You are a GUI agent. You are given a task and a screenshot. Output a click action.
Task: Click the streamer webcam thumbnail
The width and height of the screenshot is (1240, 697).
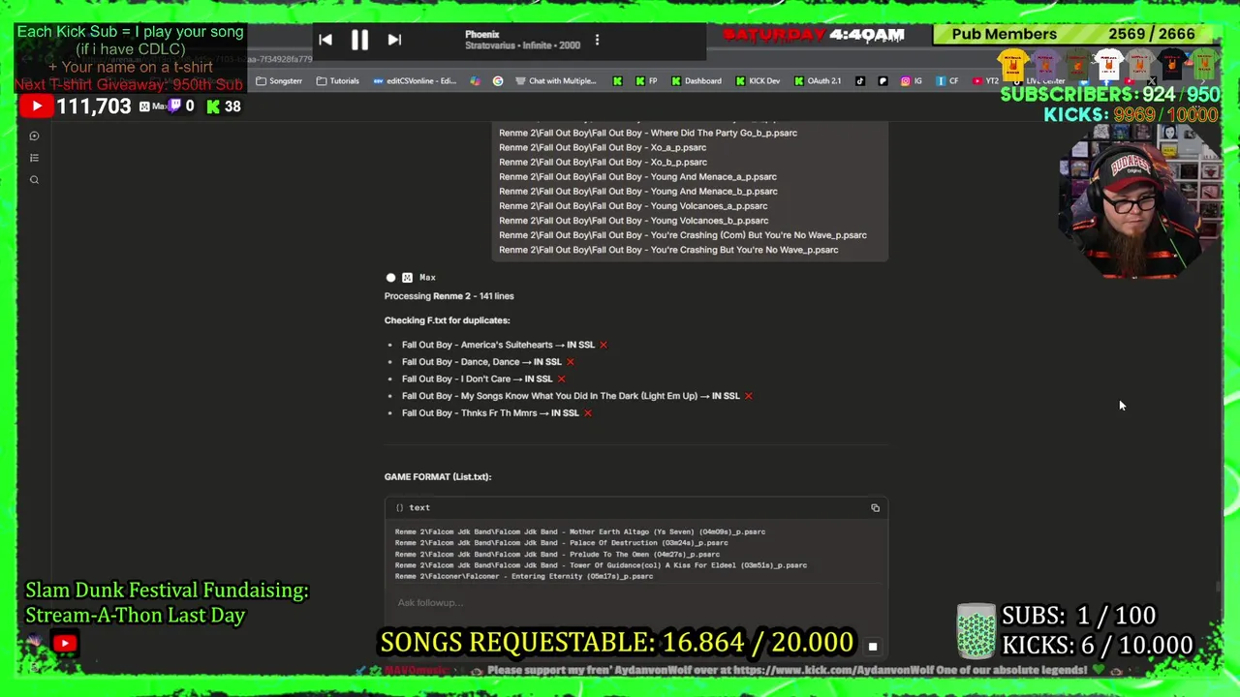1139,203
